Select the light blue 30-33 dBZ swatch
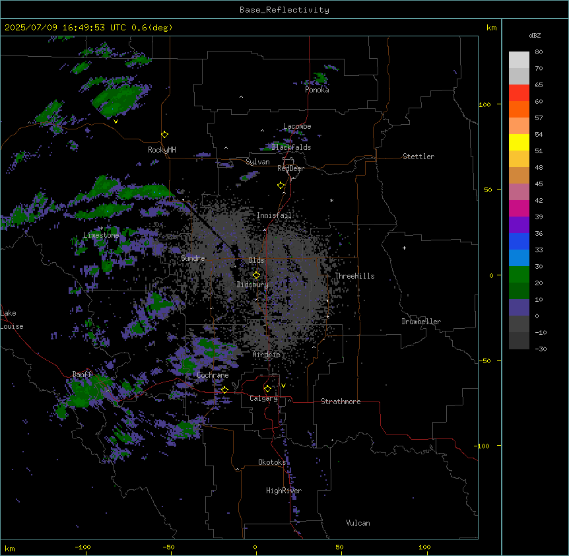 coord(519,258)
